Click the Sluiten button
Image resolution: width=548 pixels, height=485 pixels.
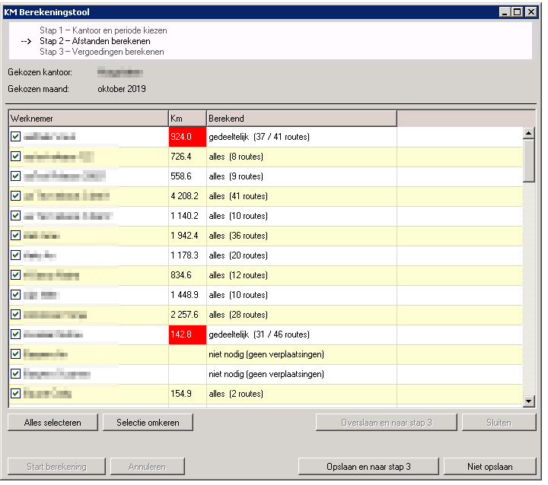point(499,423)
